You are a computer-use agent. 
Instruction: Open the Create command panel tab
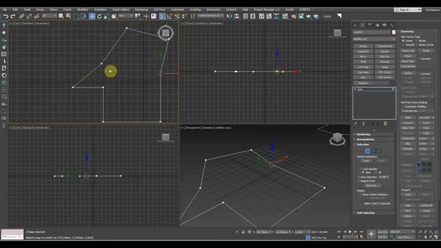(355, 25)
